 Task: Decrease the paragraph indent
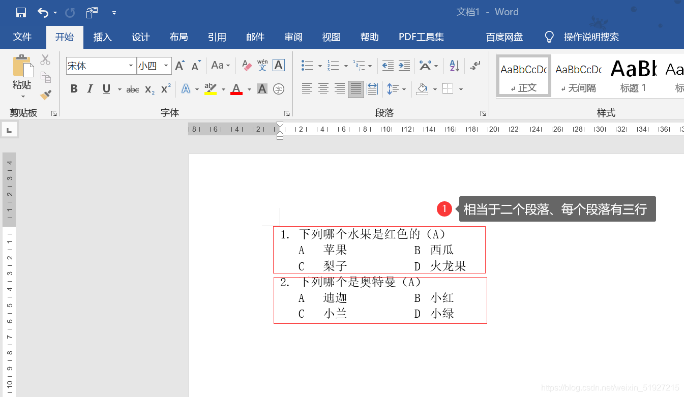(388, 66)
